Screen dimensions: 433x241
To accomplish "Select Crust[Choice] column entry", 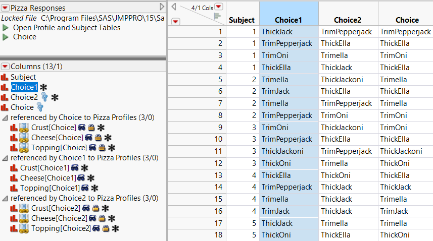I will (54, 128).
